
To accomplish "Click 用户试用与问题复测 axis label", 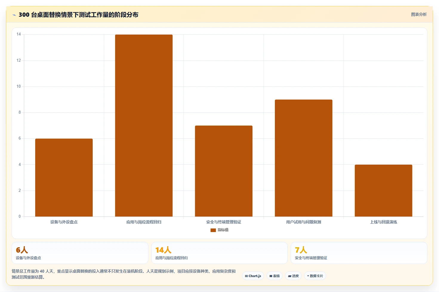I will (304, 222).
